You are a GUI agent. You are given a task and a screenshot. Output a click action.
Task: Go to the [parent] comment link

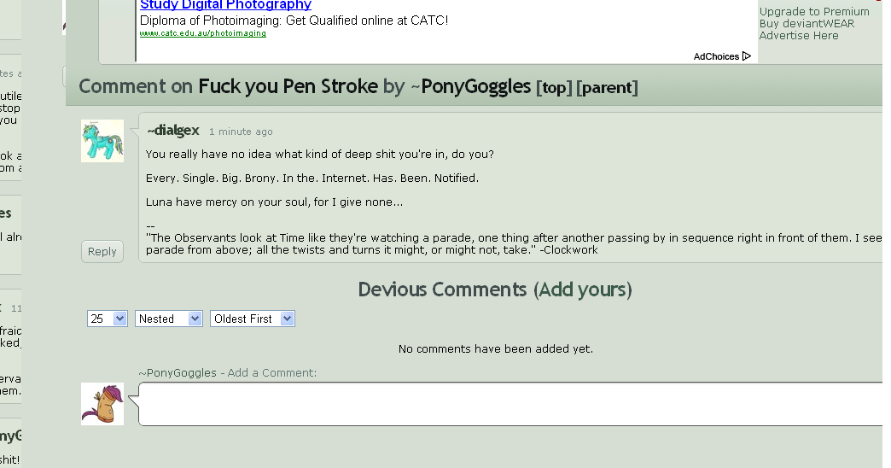coord(607,87)
